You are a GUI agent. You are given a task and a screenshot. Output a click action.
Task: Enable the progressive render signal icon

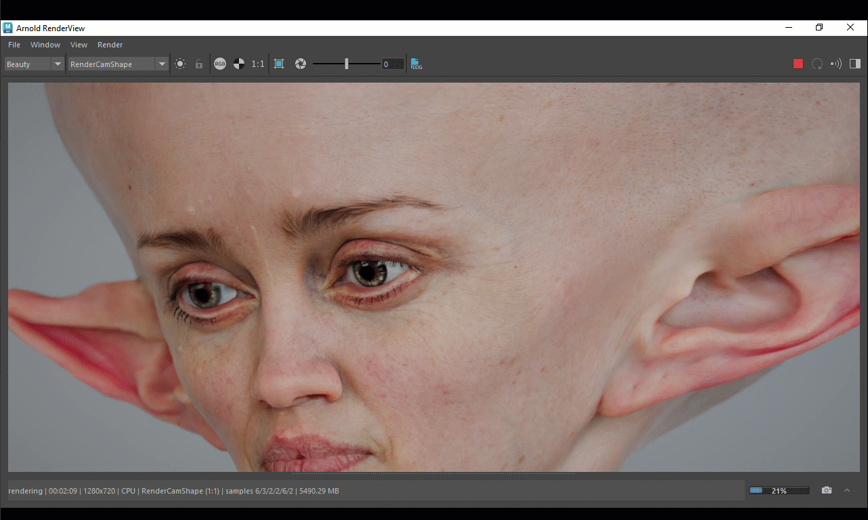tap(835, 64)
